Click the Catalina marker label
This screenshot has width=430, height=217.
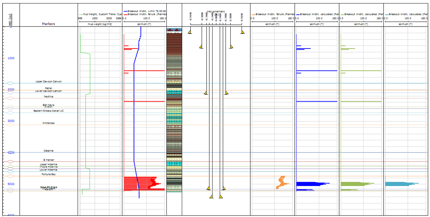[49, 151]
